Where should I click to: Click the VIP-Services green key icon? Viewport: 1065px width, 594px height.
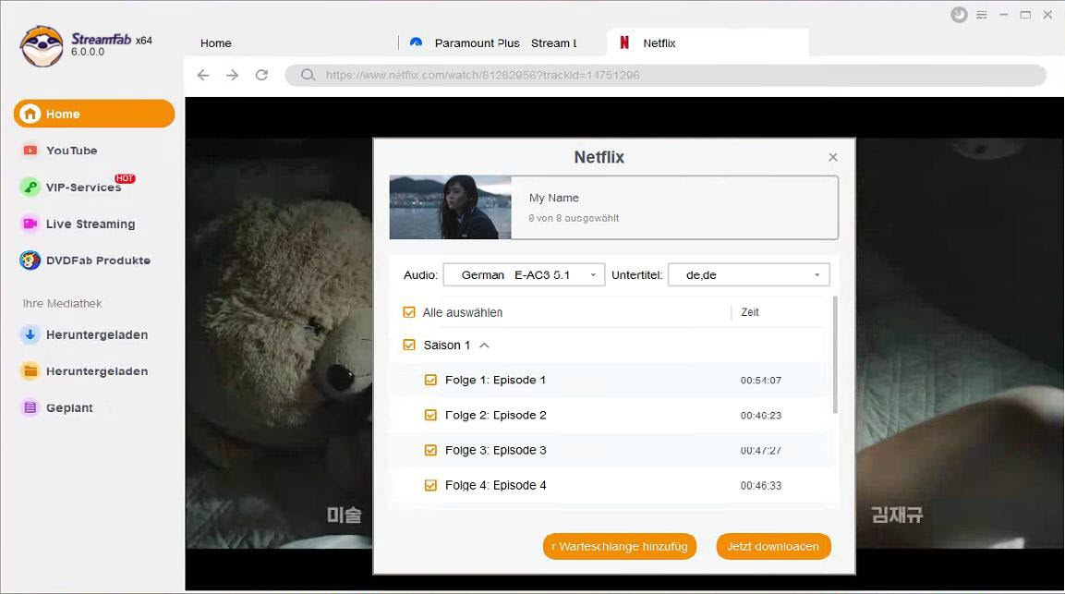point(30,187)
